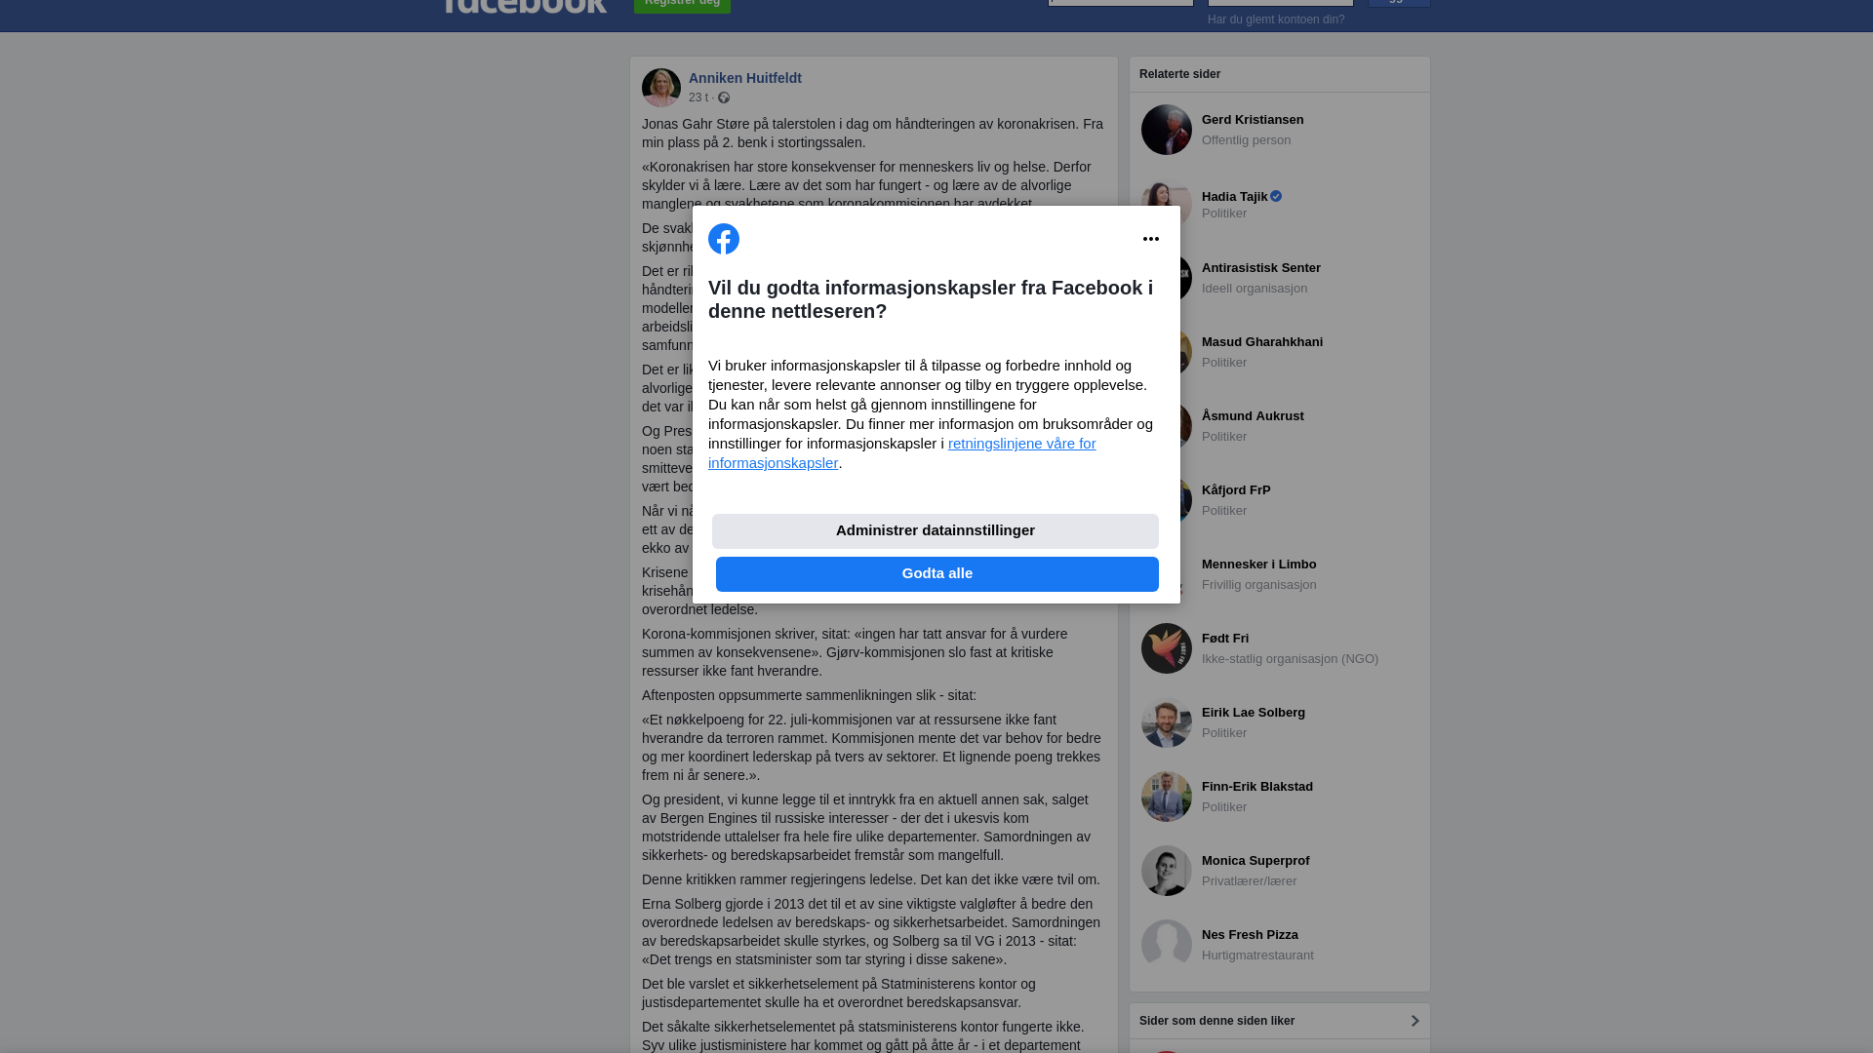Click Gerd Kristiansen's profile avatar
Image resolution: width=1873 pixels, height=1053 pixels.
1167,130
